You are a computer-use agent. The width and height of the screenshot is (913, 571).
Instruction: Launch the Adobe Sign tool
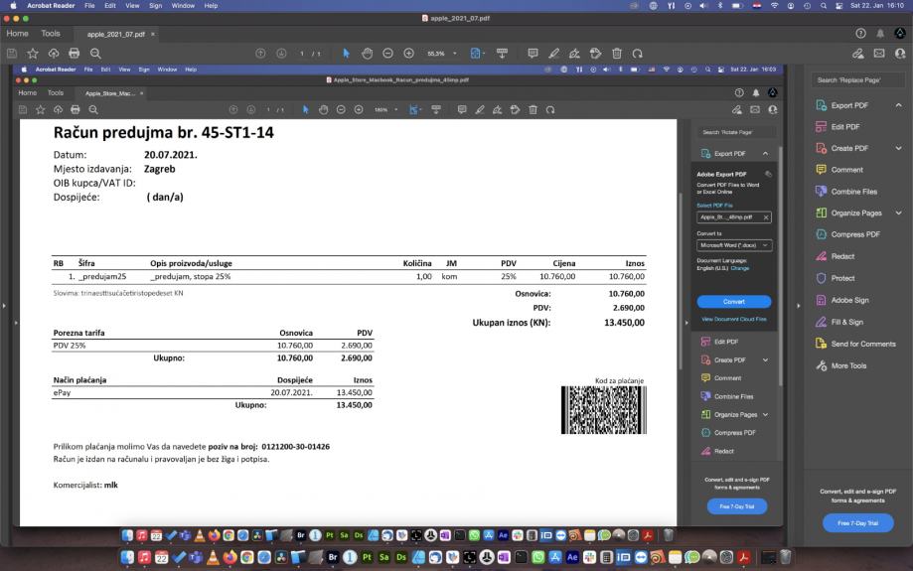point(848,300)
